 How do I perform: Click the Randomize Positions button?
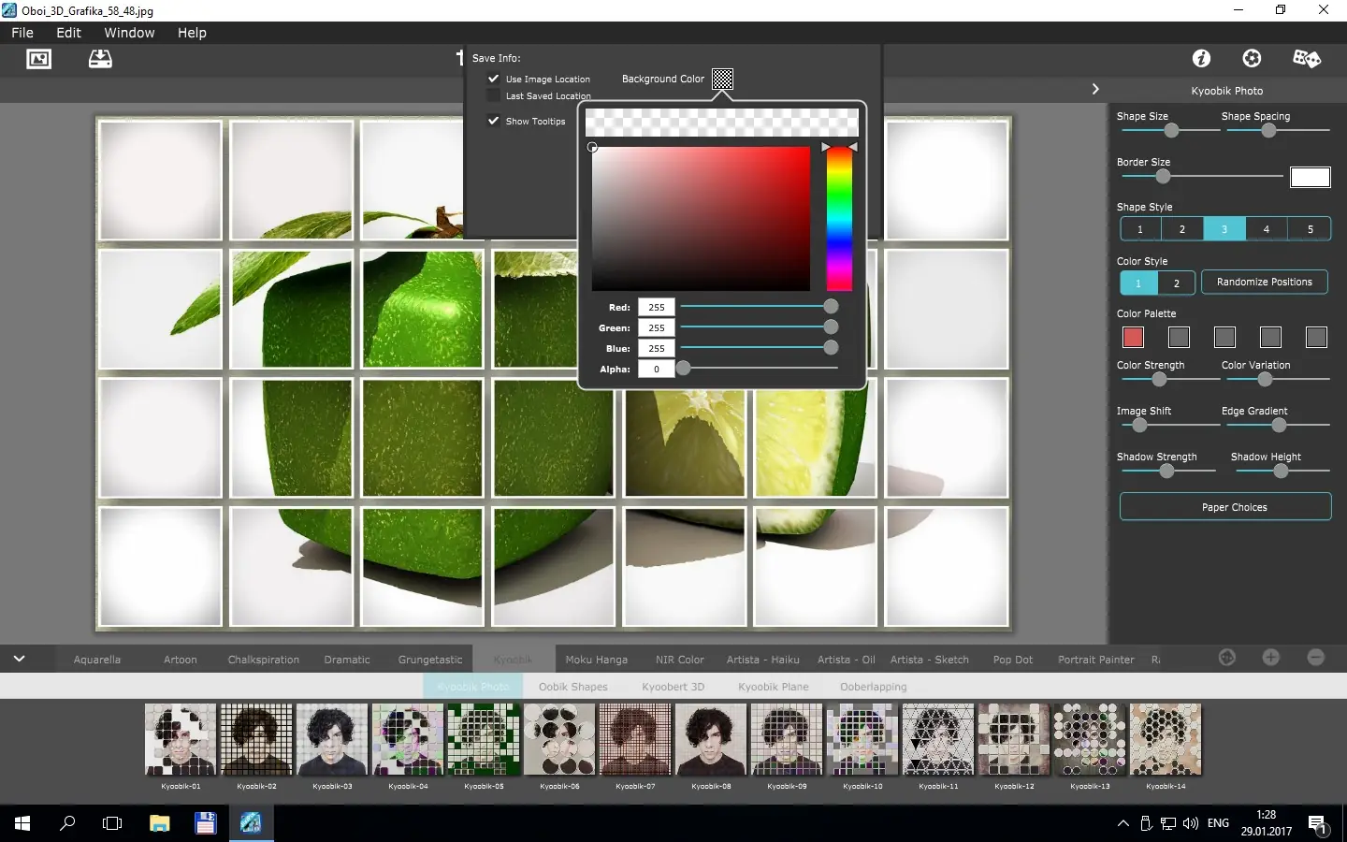(1264, 282)
